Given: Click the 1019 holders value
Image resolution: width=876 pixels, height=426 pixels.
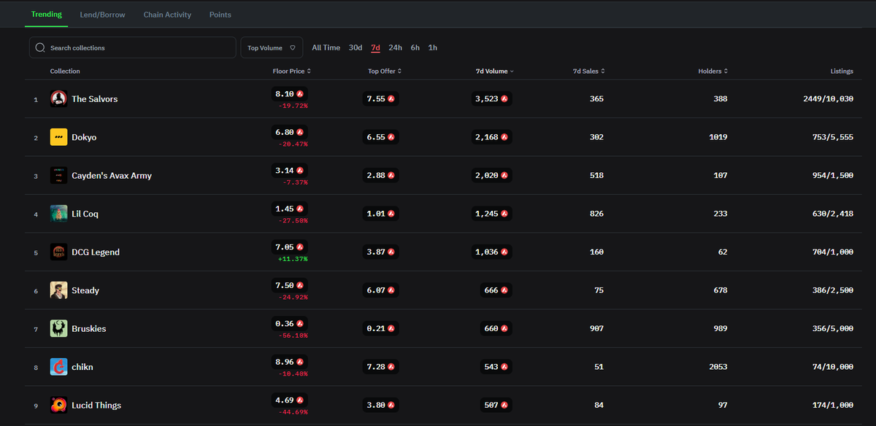Looking at the screenshot, I should coord(718,137).
